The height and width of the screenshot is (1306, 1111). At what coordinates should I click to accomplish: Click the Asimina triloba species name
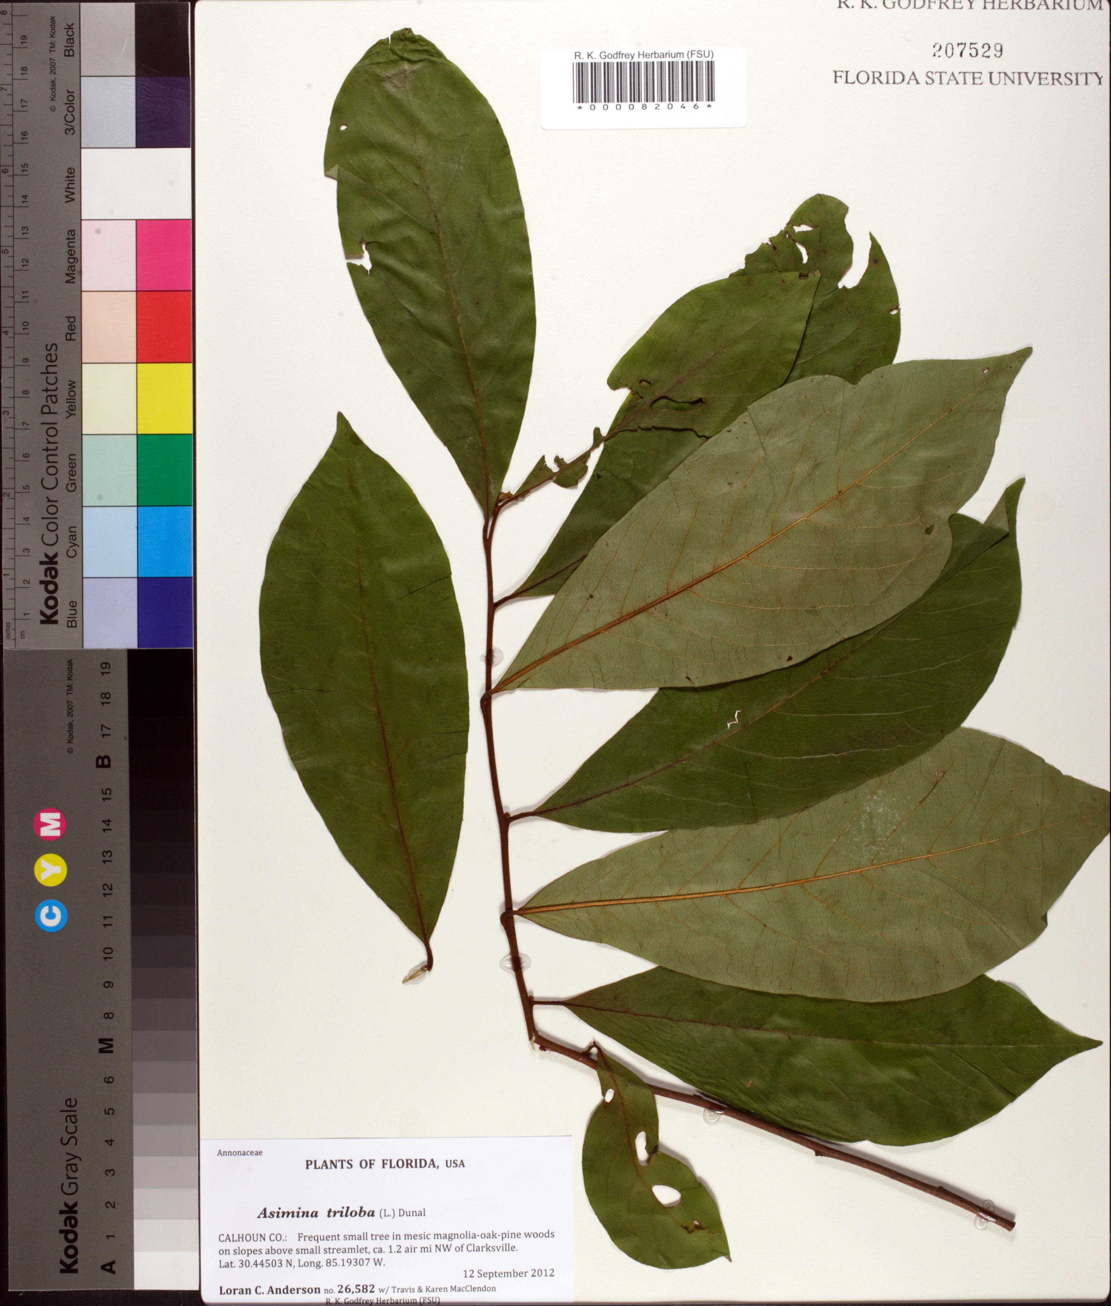coord(316,1212)
